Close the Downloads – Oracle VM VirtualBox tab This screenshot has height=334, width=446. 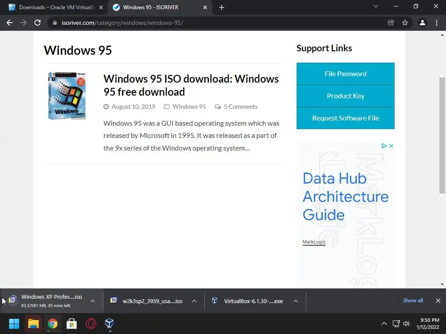pyautogui.click(x=101, y=7)
